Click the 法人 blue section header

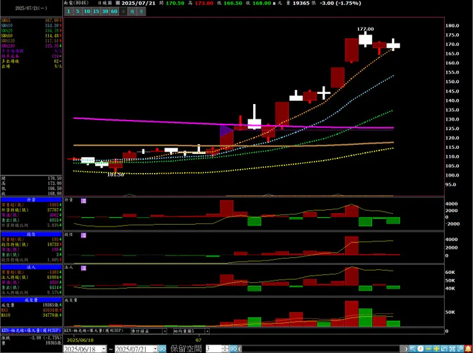pos(31,267)
